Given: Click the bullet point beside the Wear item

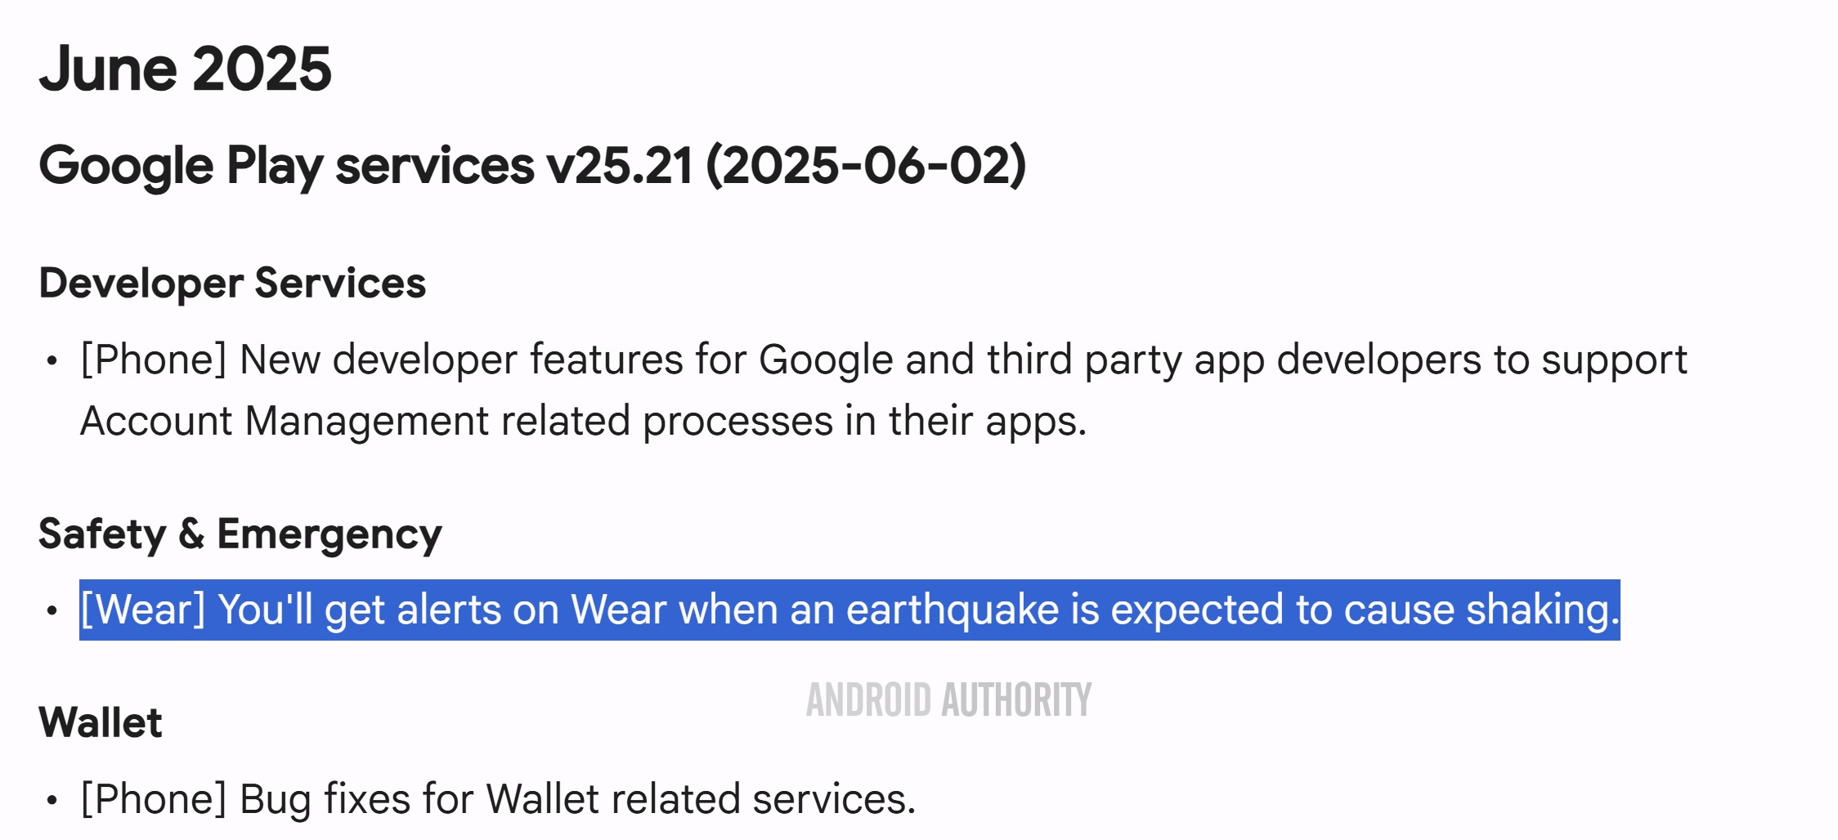Looking at the screenshot, I should click(x=52, y=610).
